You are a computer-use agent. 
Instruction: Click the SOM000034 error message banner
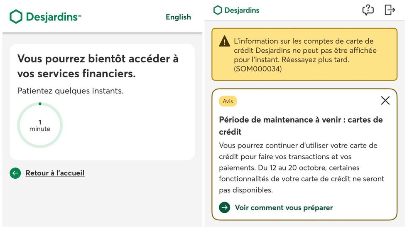coord(304,54)
